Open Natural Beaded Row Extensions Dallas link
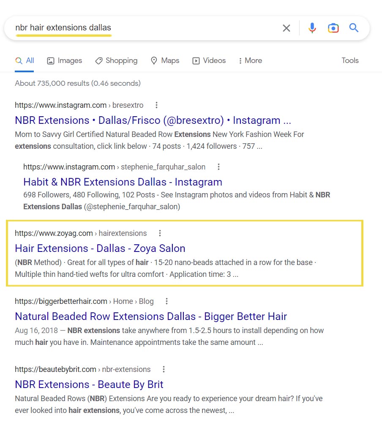Screen dimensions: 382x440 point(151,317)
